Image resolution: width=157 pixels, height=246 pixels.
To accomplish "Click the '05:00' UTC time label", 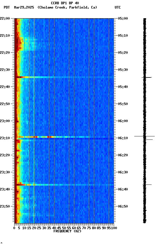I will click(x=123, y=19).
